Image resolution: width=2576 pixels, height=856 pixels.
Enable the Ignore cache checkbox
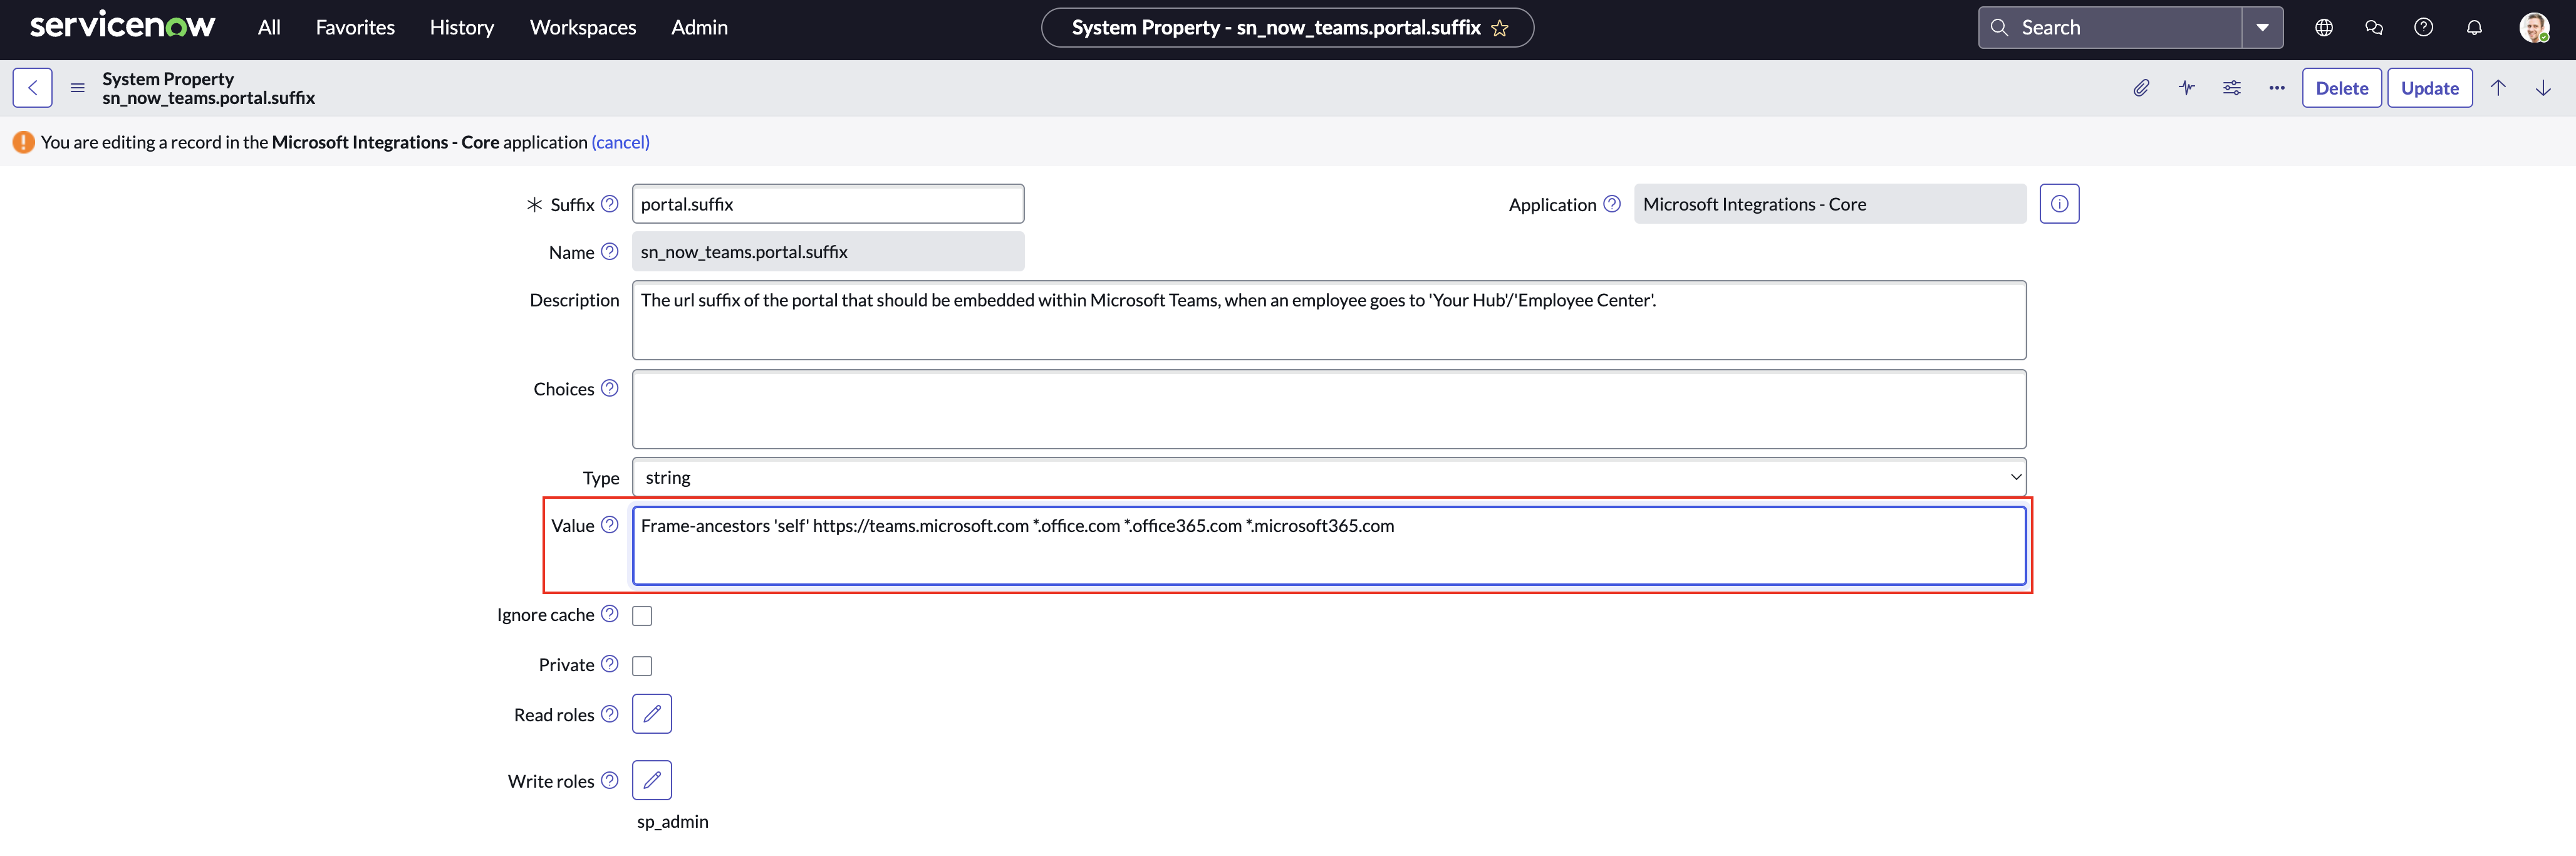click(x=642, y=616)
